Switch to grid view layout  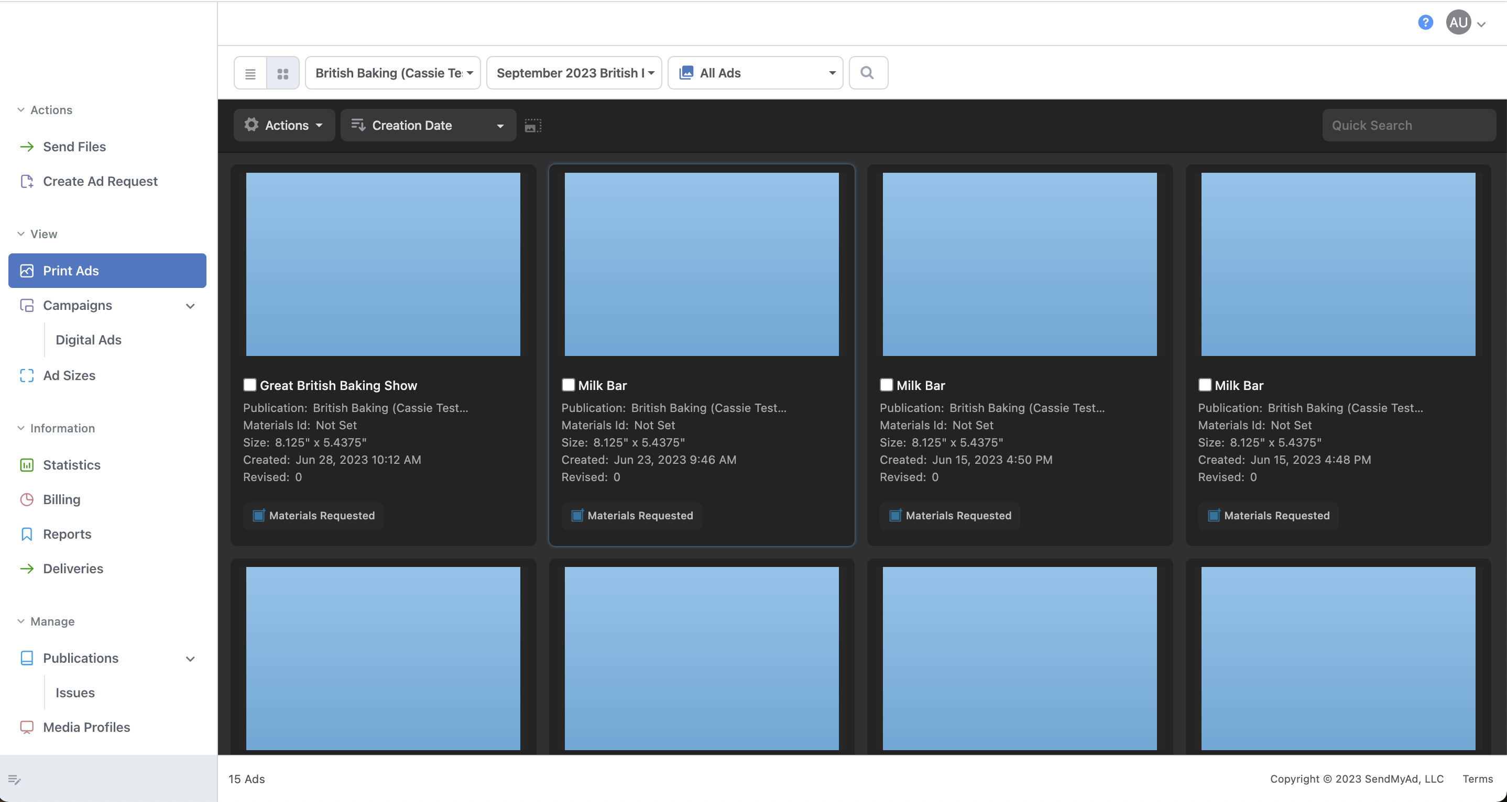click(x=282, y=73)
